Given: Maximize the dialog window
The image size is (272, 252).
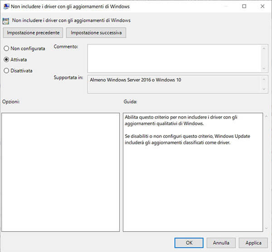Looking at the screenshot, I should click(244, 6).
